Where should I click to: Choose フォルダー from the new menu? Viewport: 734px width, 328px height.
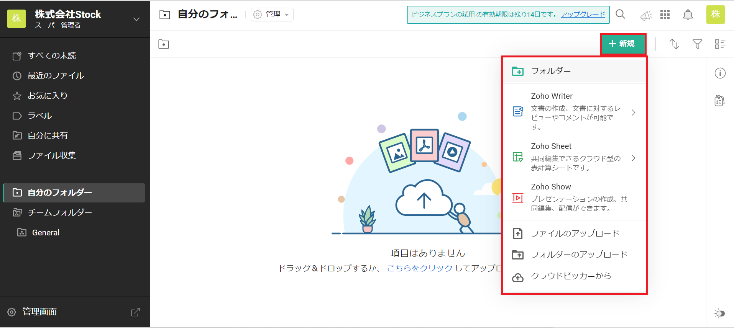(574, 71)
